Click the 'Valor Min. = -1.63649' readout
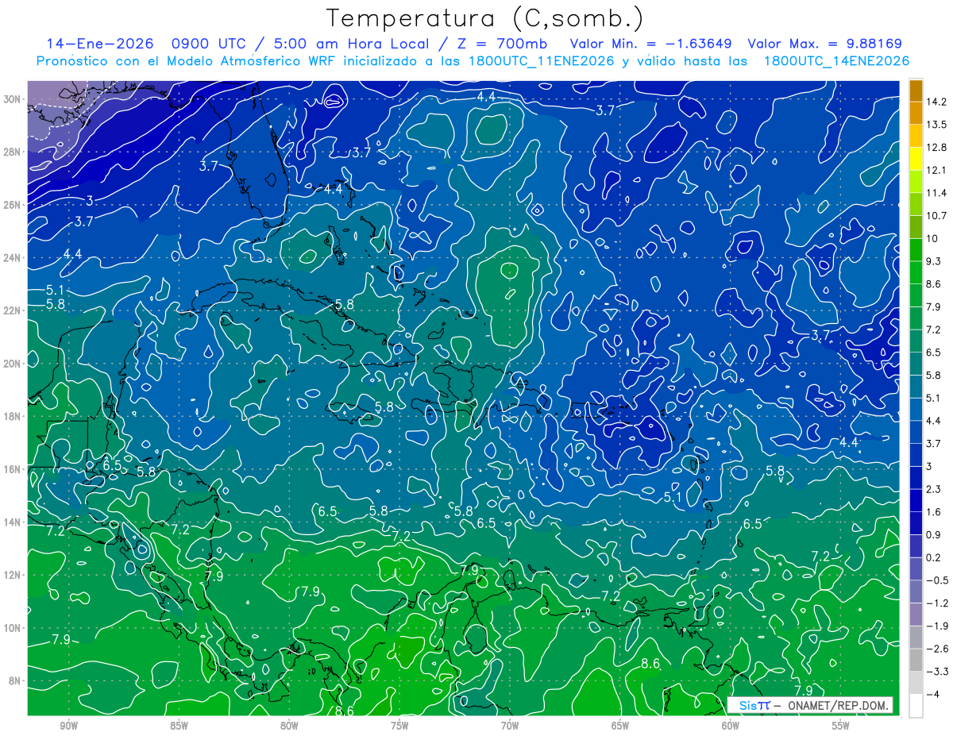 click(x=651, y=44)
